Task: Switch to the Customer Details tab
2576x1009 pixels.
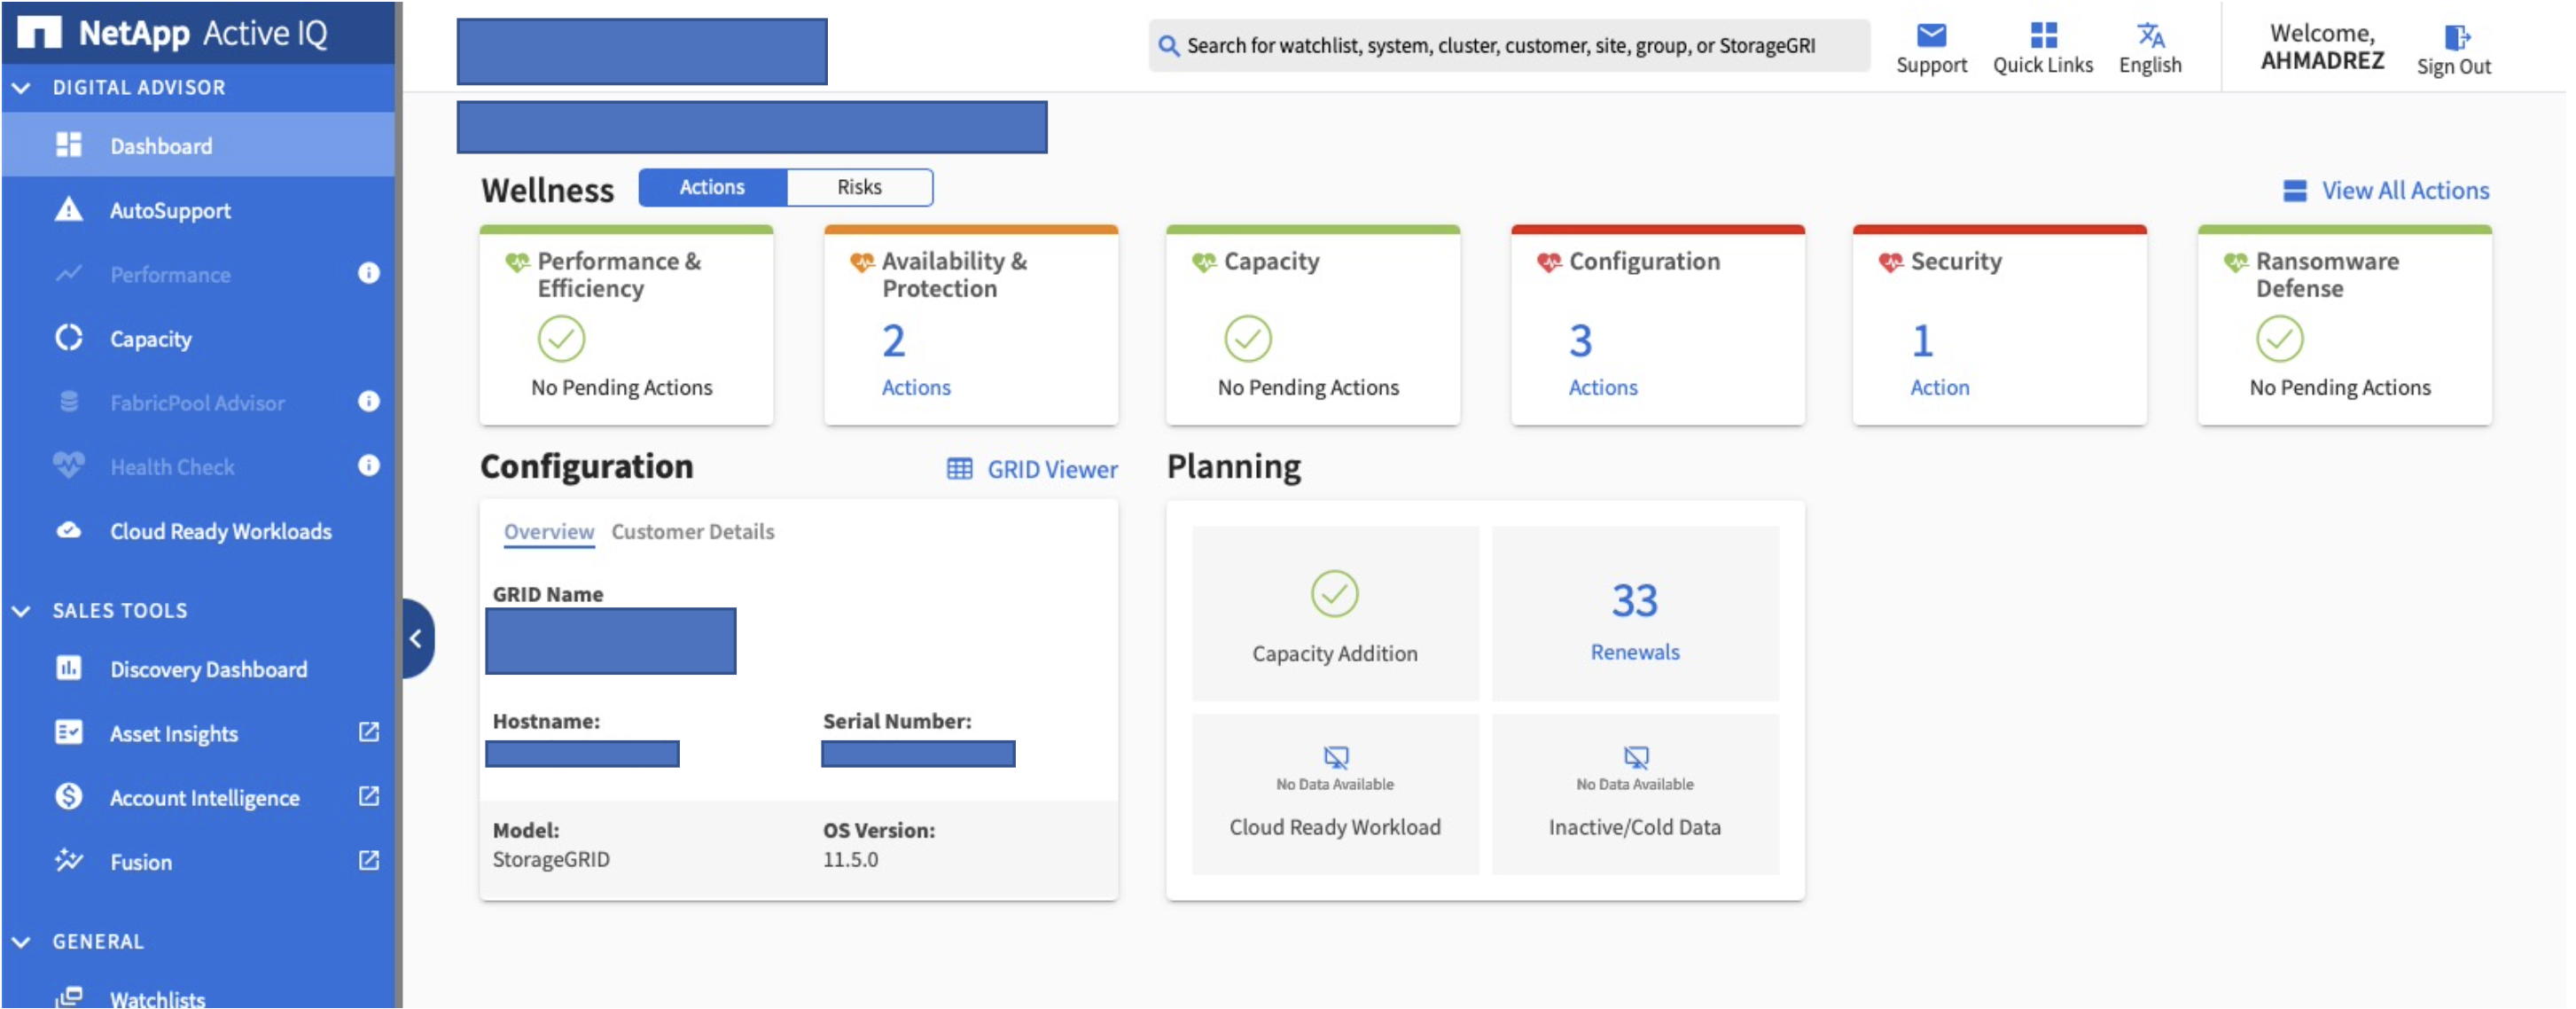Action: coord(692,531)
